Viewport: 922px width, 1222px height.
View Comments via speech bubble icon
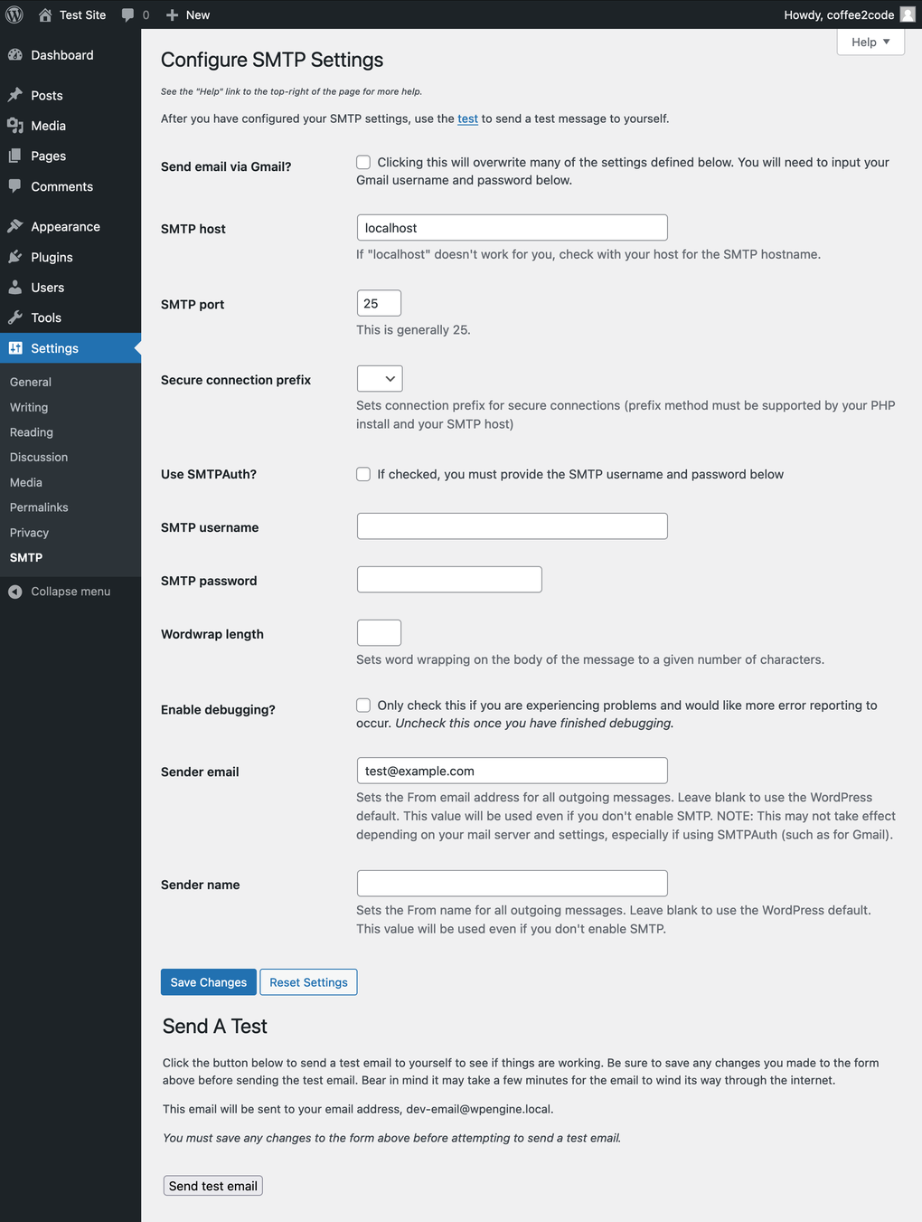click(16, 186)
